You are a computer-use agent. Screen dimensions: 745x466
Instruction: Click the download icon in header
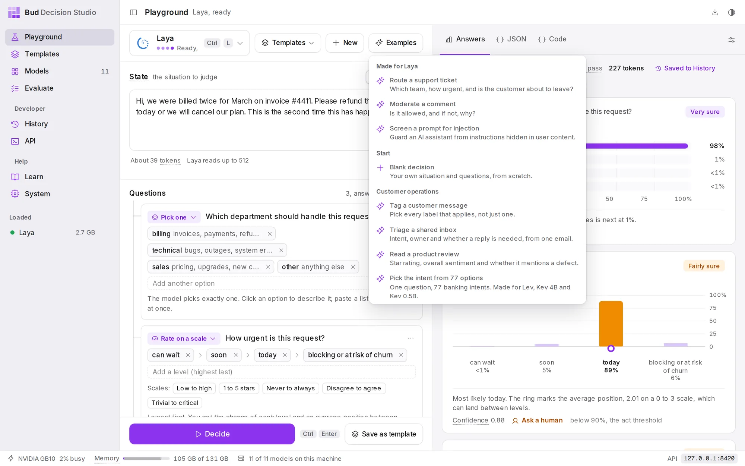pyautogui.click(x=715, y=12)
